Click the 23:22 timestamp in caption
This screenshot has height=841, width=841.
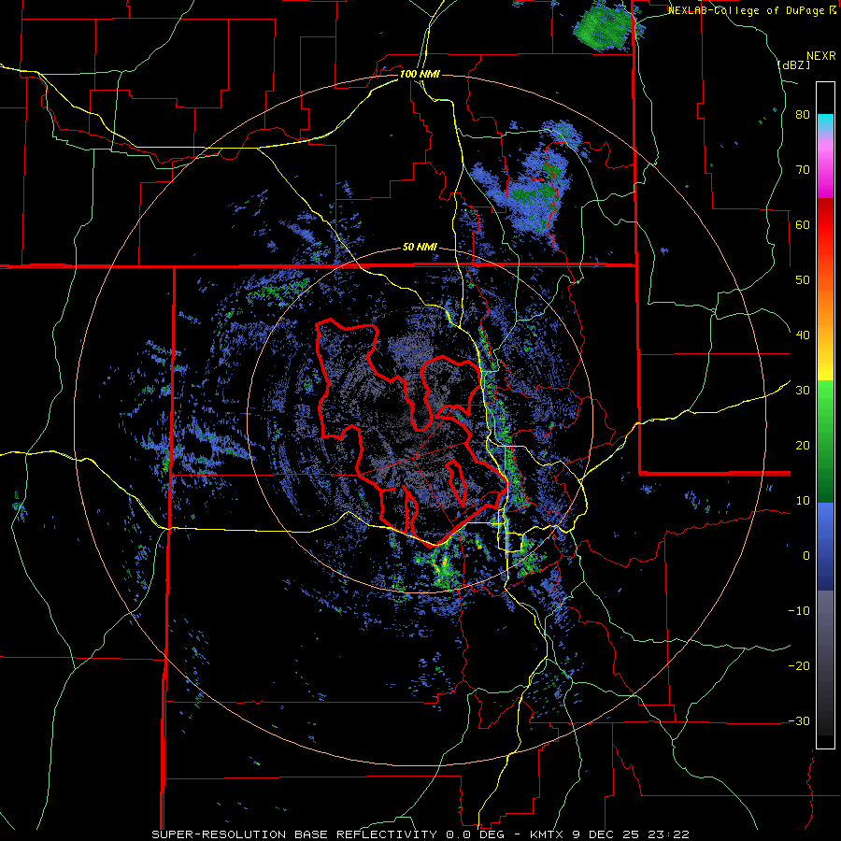(669, 834)
